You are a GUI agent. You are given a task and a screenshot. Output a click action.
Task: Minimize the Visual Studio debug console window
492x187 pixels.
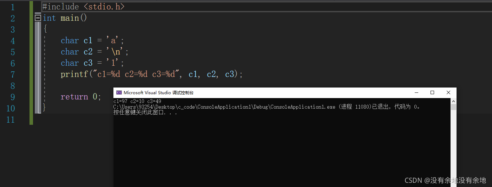416,92
